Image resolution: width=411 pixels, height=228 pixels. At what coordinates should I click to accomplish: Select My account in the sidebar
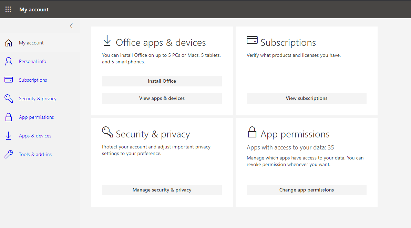[x=31, y=43]
